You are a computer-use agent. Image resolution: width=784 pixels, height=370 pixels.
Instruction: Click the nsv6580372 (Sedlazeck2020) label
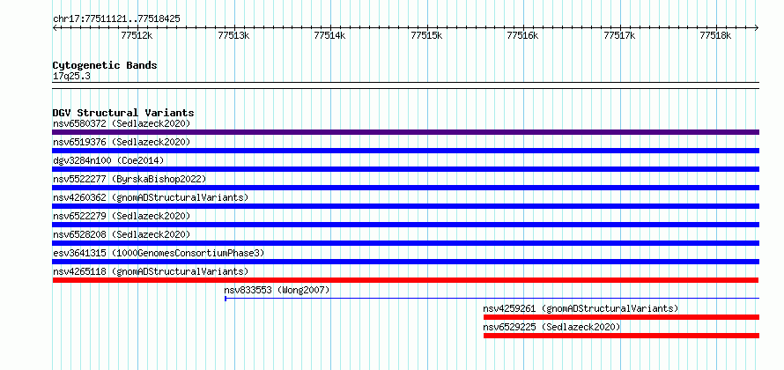click(122, 123)
